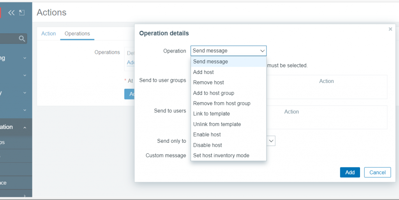Choose Send message from the operation list

pos(210,61)
